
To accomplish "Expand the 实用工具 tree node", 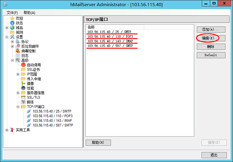I will pos(7,130).
